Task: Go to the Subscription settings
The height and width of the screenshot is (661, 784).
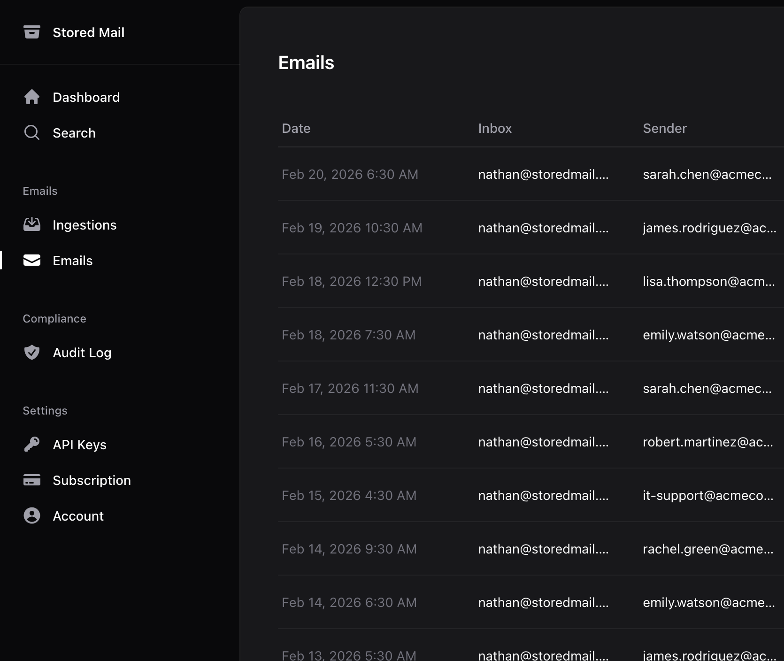Action: tap(92, 480)
